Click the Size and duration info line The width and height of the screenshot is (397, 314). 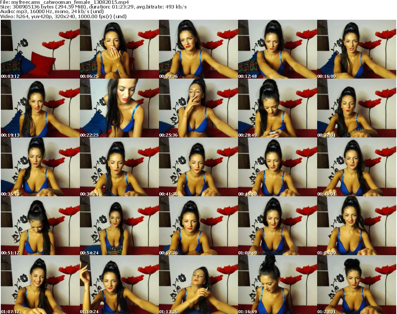93,7
